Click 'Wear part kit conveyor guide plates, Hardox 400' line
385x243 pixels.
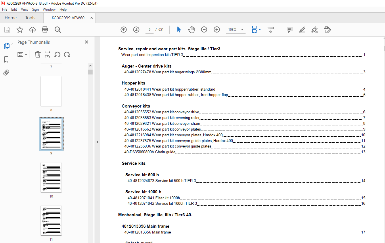coord(245,141)
